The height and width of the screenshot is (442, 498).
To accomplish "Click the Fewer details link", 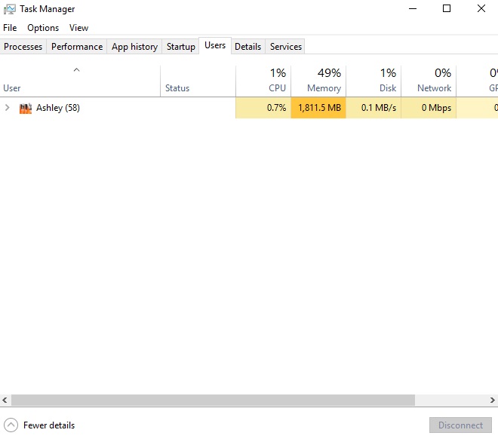I will click(x=49, y=425).
